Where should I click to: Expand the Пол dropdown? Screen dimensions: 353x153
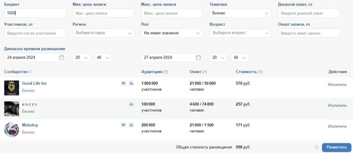[x=172, y=33]
